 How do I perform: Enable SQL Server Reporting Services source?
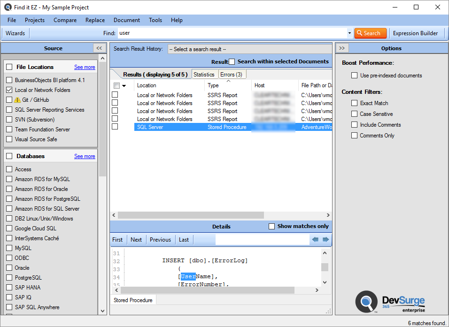pos(9,110)
